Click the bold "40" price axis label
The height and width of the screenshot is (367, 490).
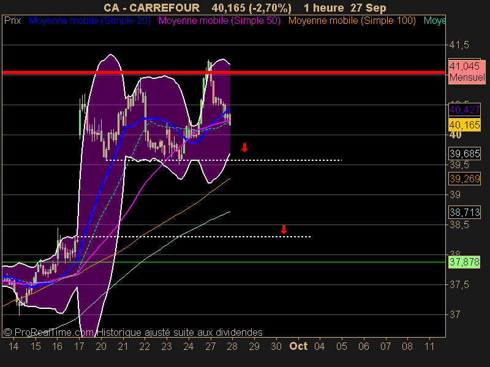(455, 135)
